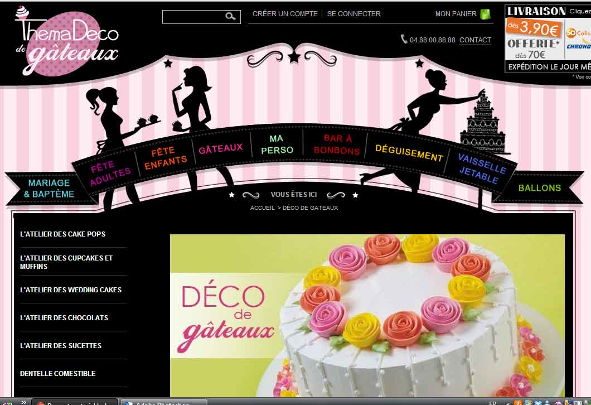
Task: Click the magnifying glass search icon
Action: (x=230, y=17)
